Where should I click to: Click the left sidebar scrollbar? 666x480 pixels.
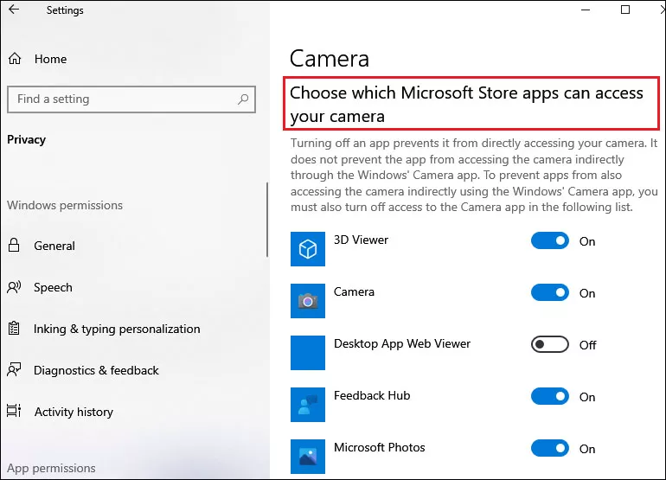coord(267,220)
